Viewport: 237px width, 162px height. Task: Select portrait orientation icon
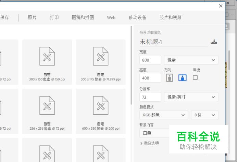tap(170, 78)
